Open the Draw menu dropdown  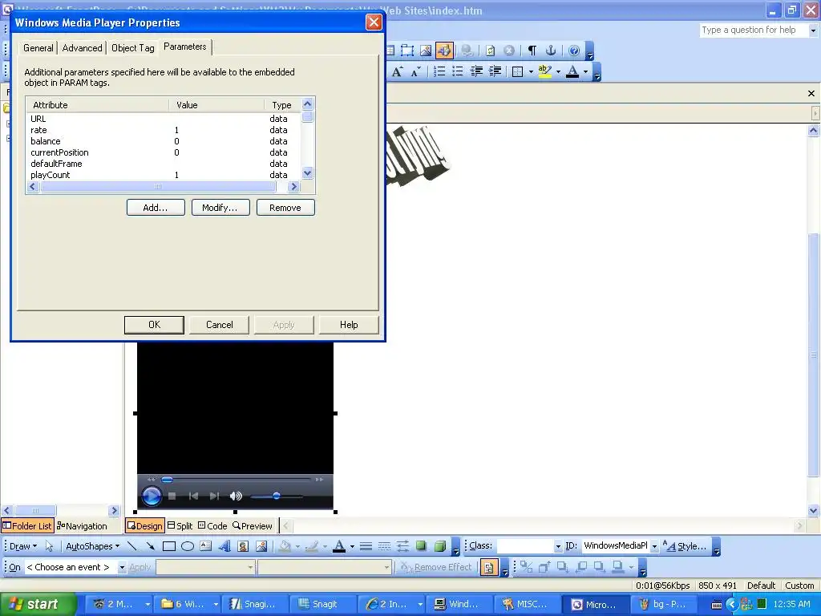pyautogui.click(x=23, y=545)
